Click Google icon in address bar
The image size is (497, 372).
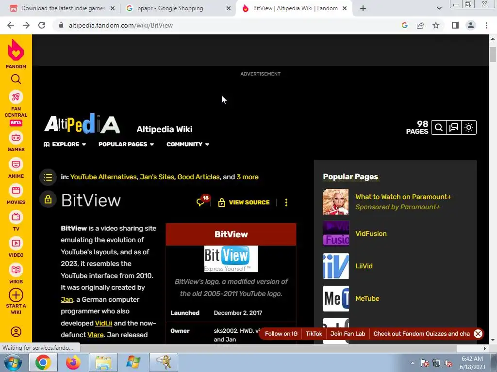404,25
